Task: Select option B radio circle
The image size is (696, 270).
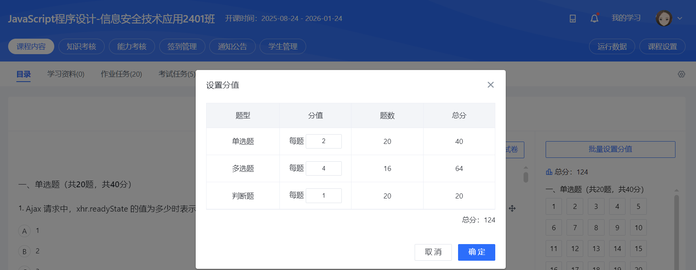Action: coord(24,251)
